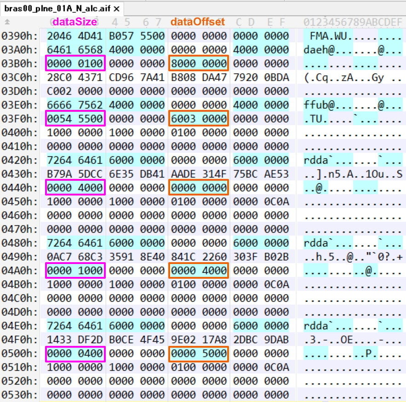Select address row 0440h
Image resolution: width=406 pixels, height=402 pixels.
coord(19,188)
